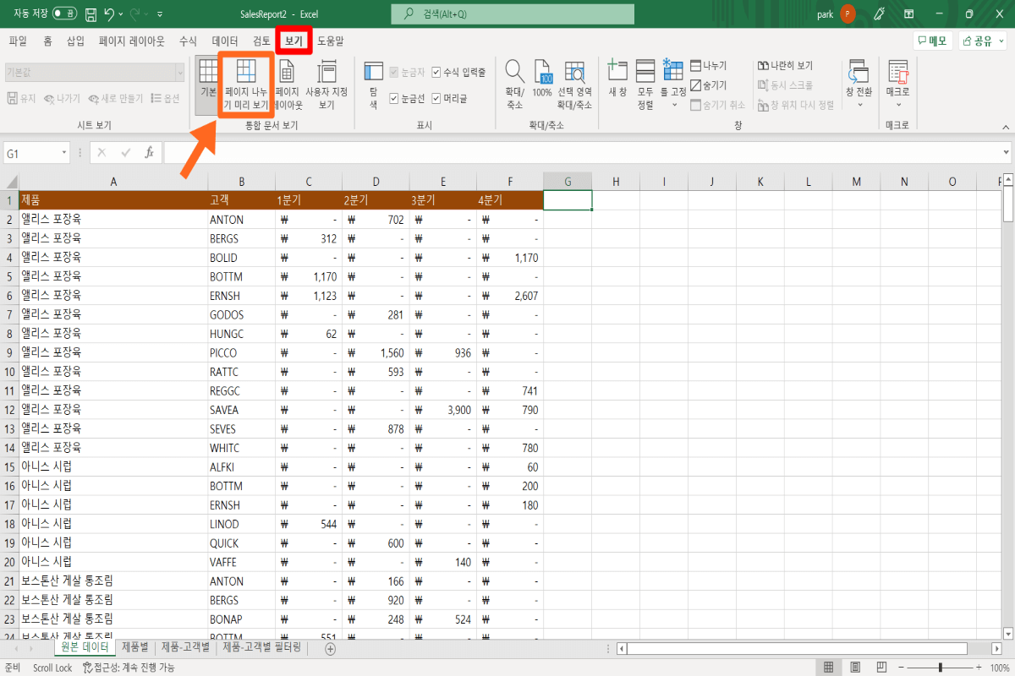Toggle AutoSave (자동 저장) switch
This screenshot has height=676, width=1015.
tap(63, 14)
